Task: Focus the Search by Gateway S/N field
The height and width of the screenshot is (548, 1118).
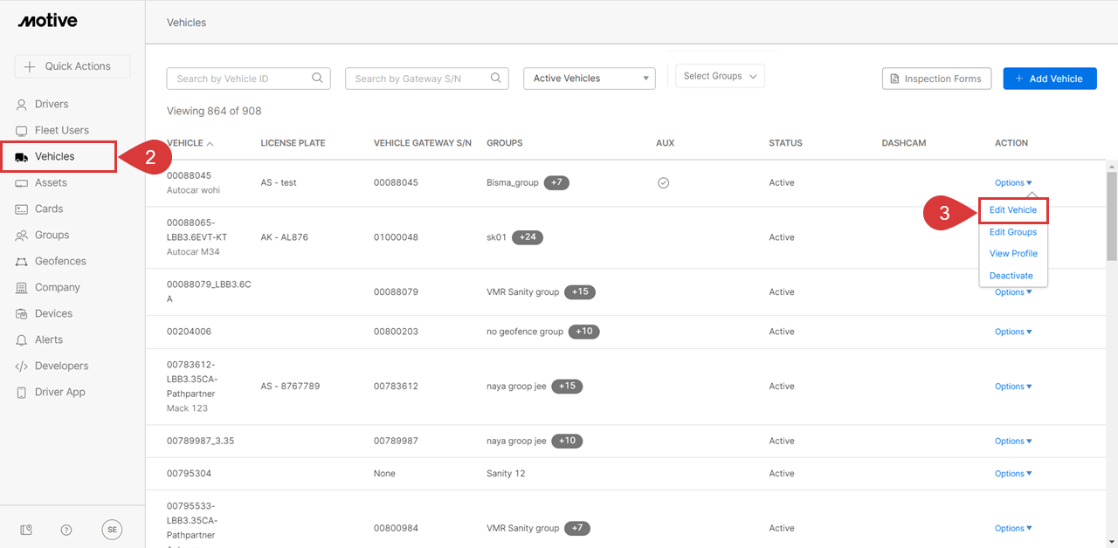Action: [427, 79]
